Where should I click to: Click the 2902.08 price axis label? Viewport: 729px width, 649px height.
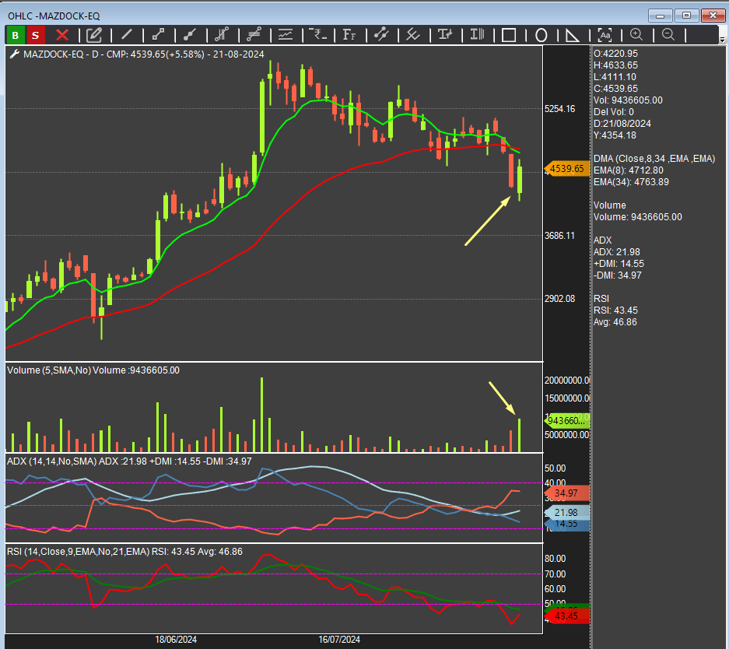coord(560,299)
